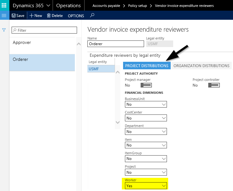Click the Delete trash icon
Viewport: 233px width, 191px height.
click(49, 16)
